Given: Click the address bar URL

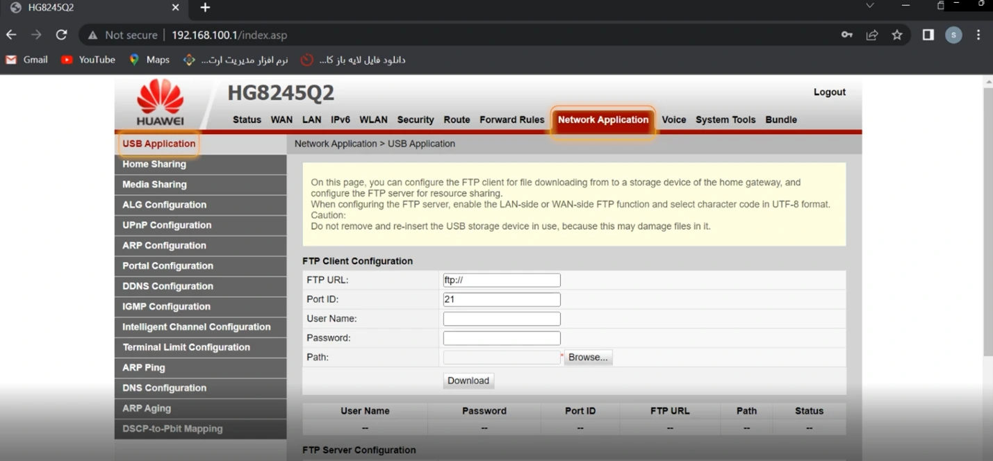Looking at the screenshot, I should tap(229, 35).
